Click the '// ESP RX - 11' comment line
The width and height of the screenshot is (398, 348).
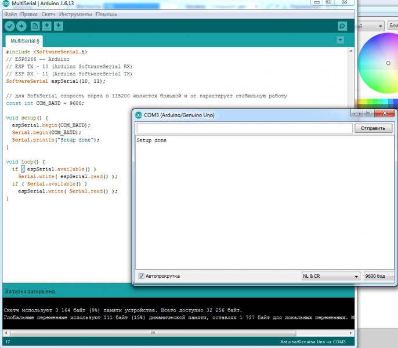(x=69, y=74)
